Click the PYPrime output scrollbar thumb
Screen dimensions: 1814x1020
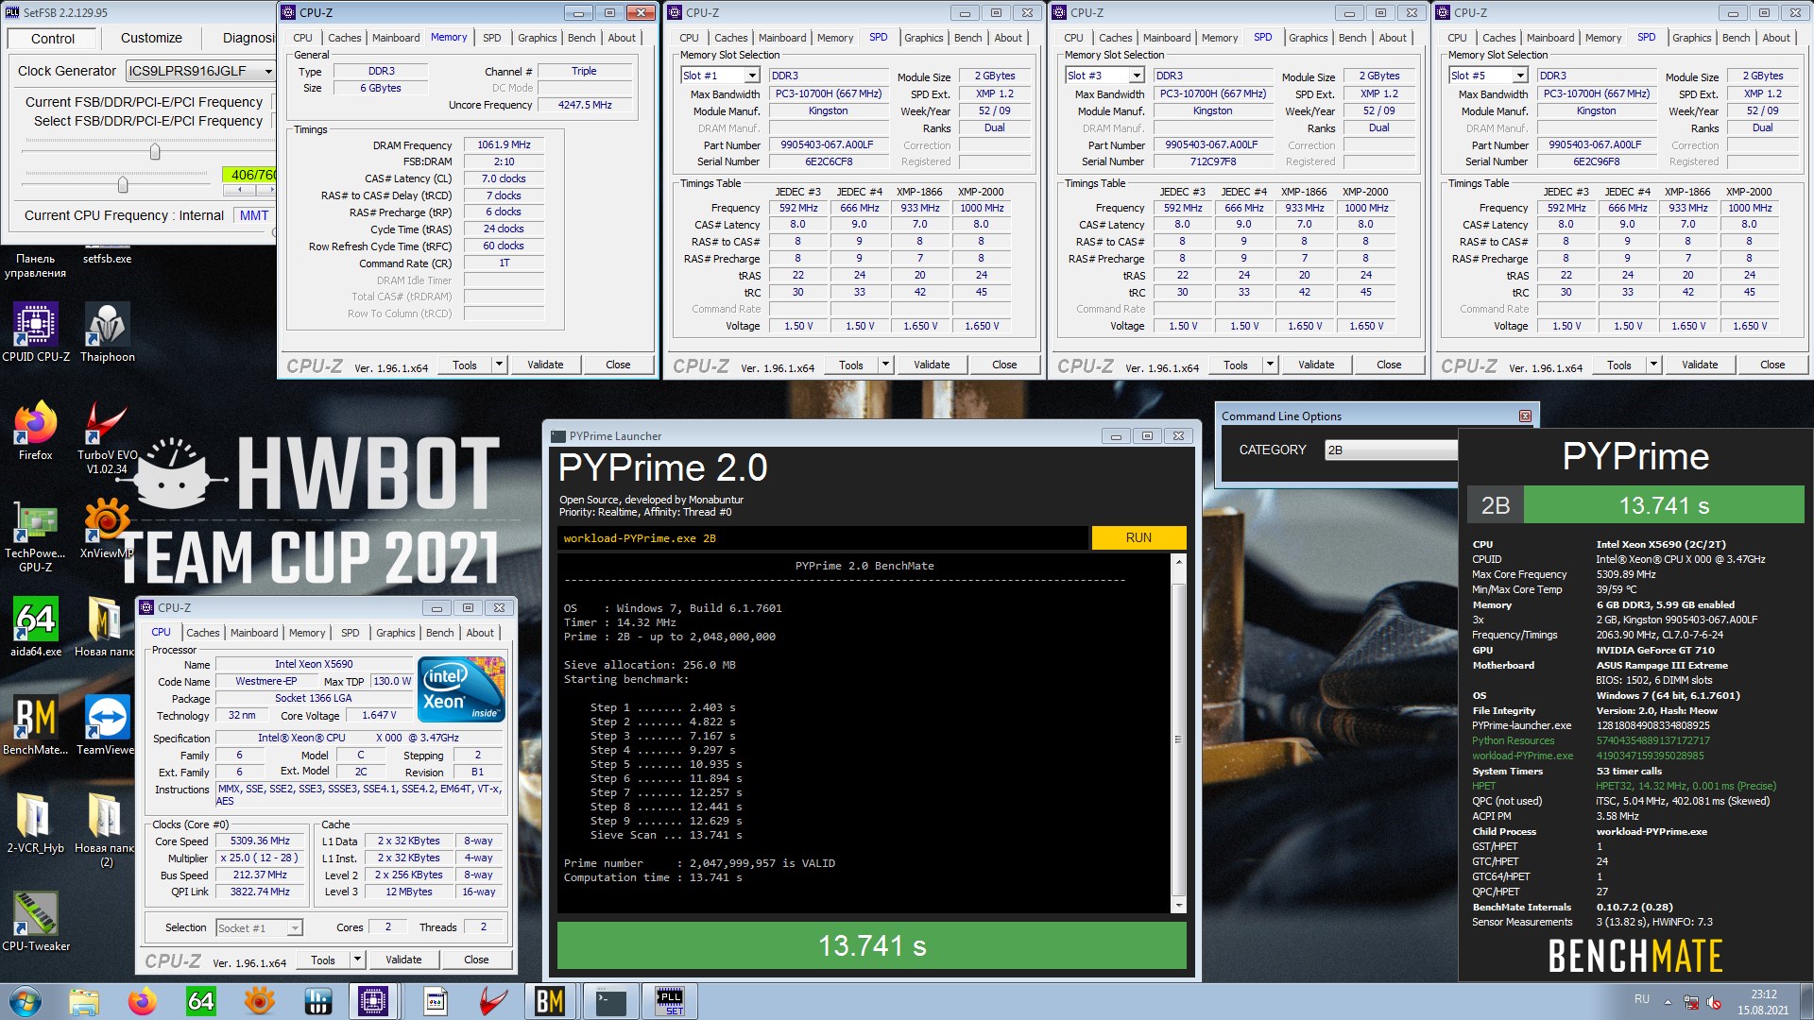pos(1178,739)
